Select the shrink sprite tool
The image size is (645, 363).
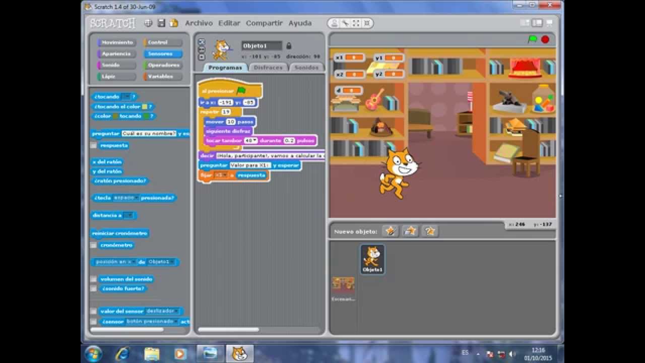click(x=367, y=23)
